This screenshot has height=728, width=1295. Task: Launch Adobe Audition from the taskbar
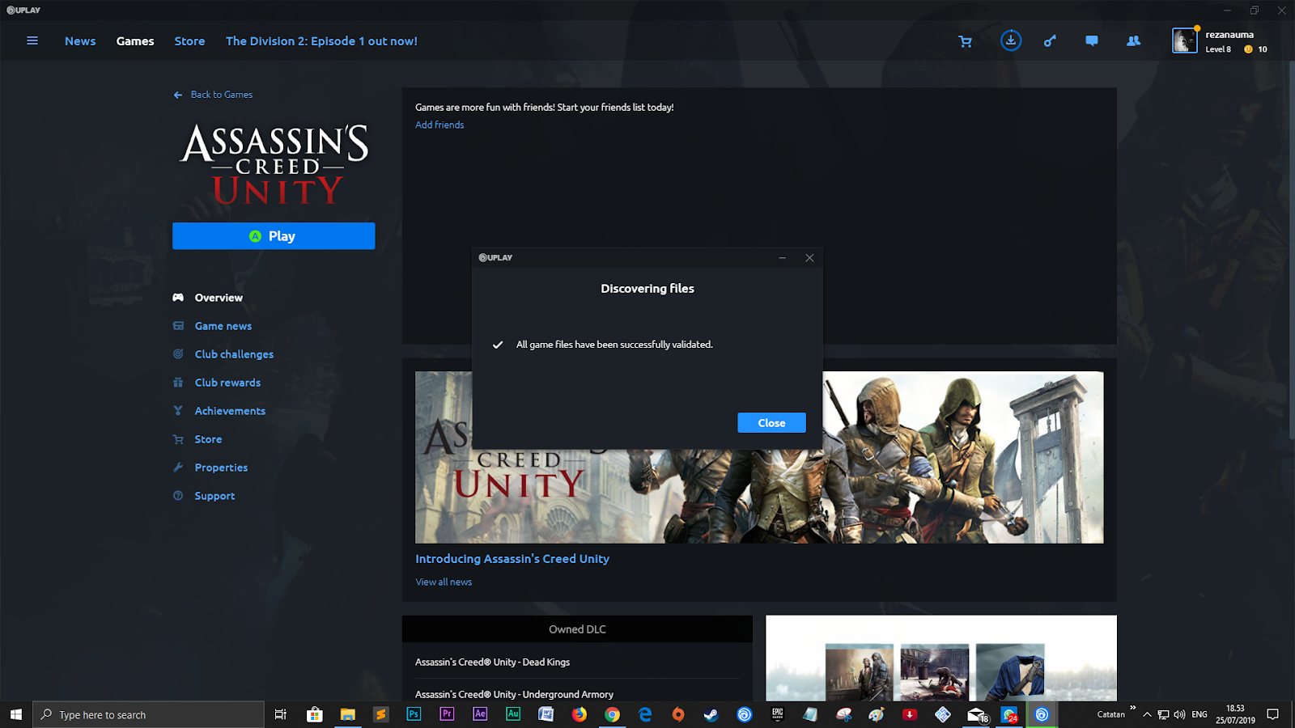point(513,714)
